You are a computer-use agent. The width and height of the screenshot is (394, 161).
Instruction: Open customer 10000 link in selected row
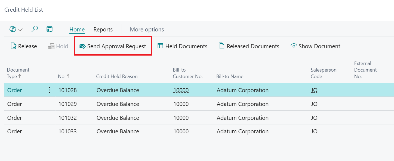[x=181, y=90]
